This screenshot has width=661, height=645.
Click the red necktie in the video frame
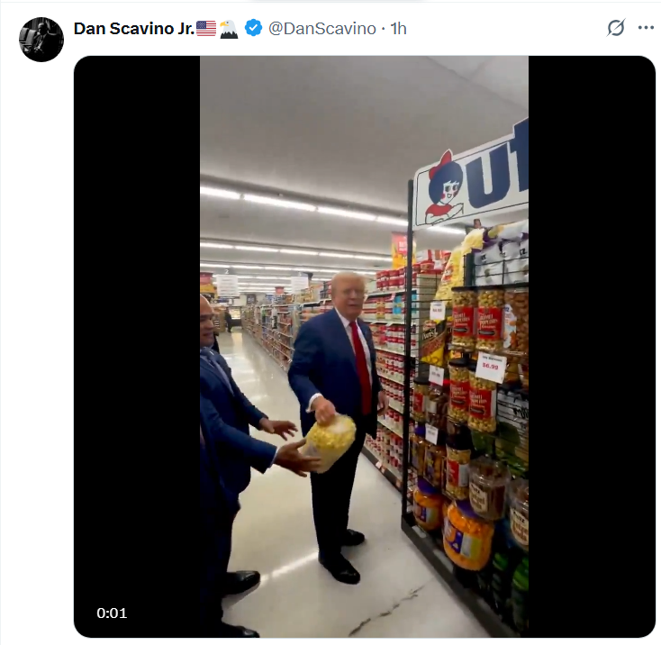click(x=361, y=367)
